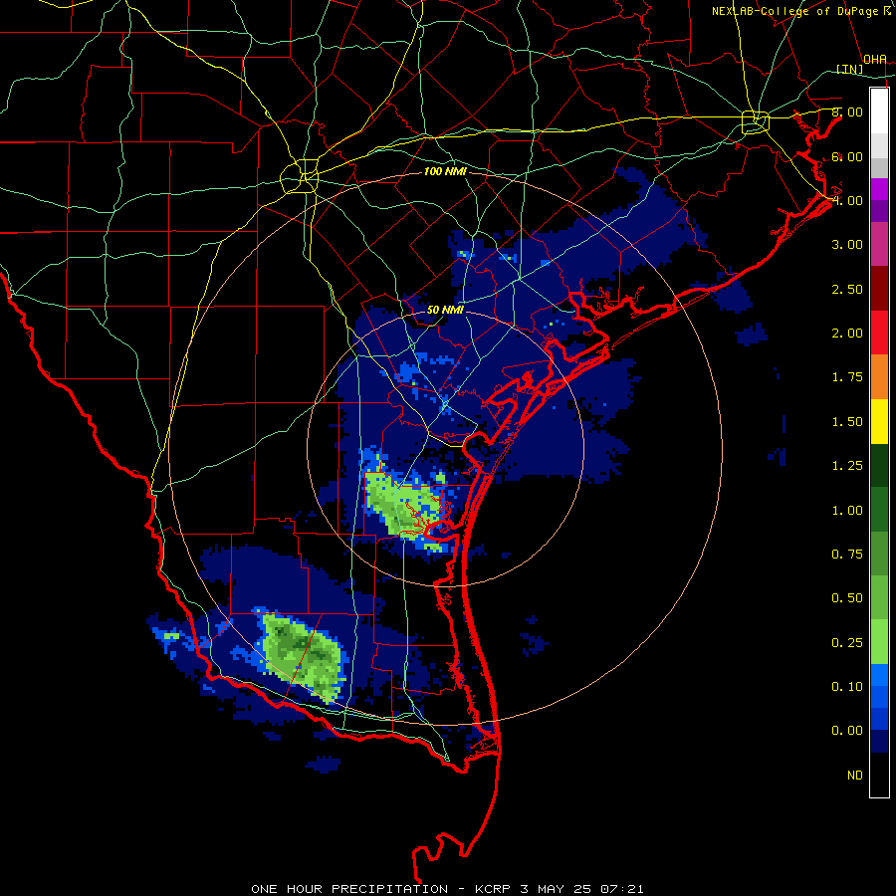Select the 2.00 legend value
Screen dimensions: 896x896
click(847, 334)
